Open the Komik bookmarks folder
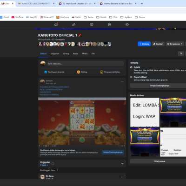 tap(101, 17)
